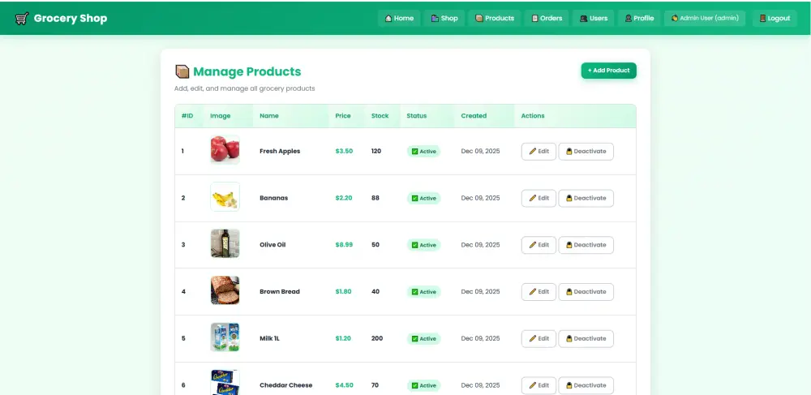Click lock icon in Olive Oil row
The image size is (811, 395).
[x=569, y=245]
